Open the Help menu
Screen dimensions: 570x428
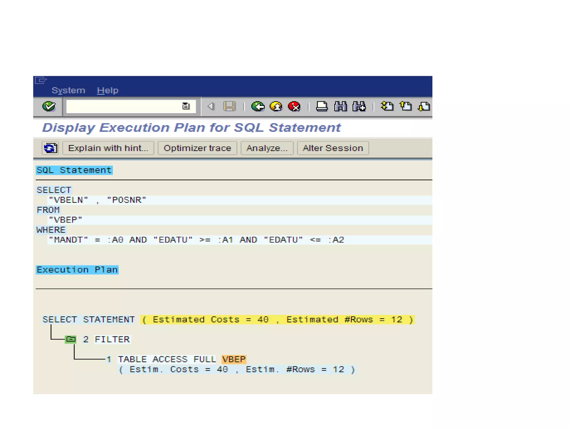(108, 90)
